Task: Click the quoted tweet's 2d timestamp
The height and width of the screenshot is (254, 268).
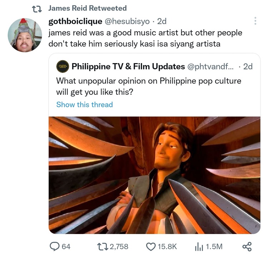Action: coord(248,66)
